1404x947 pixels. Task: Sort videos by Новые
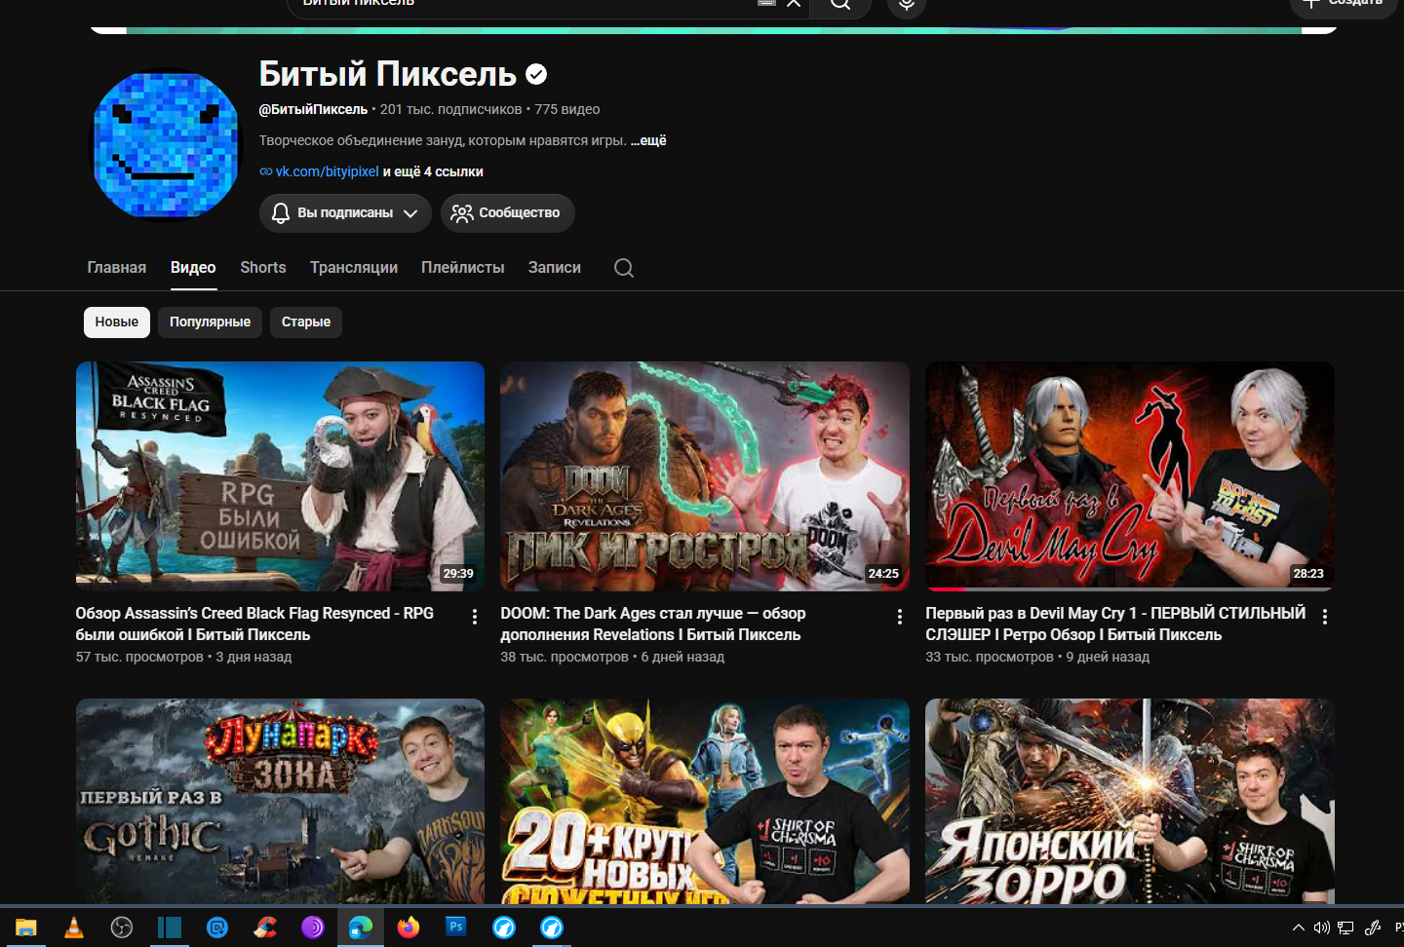[x=117, y=322]
